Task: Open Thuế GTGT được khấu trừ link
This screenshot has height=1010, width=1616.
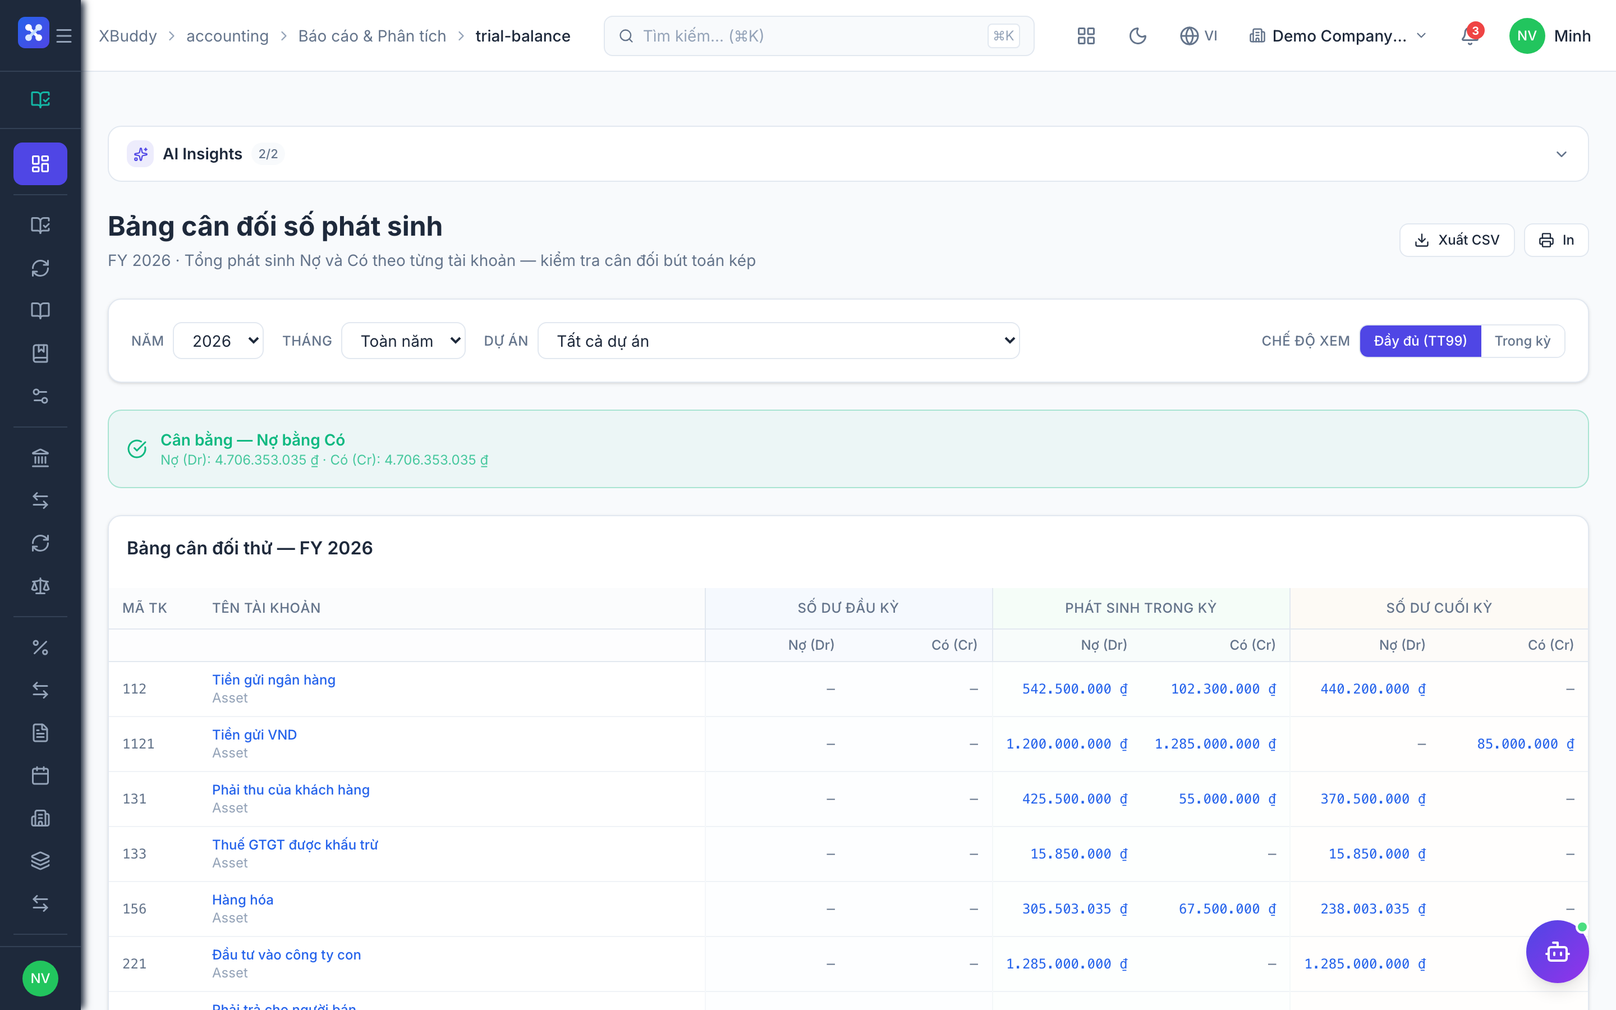Action: point(295,845)
